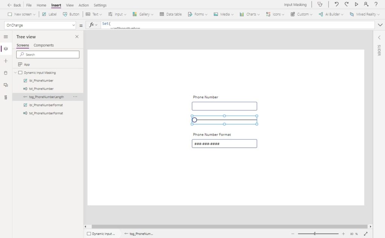Expand the formula bar chevron

[x=380, y=25]
